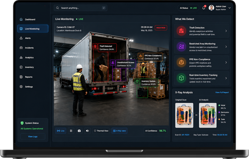The height and width of the screenshot is (159, 249).
Task: Toggle Thermal View mode
Action: tap(101, 131)
